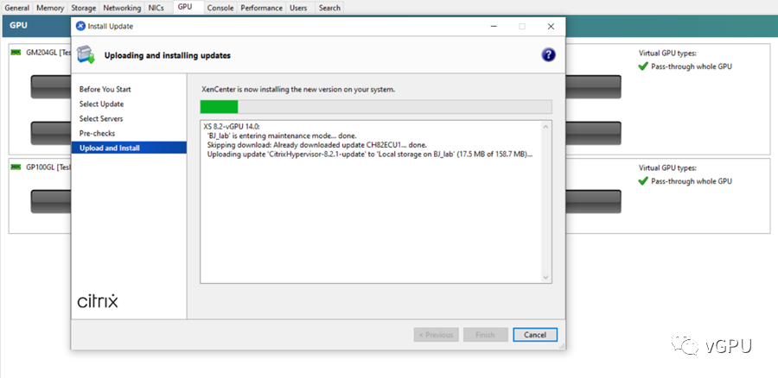Viewport: 778px width, 378px height.
Task: Click the GP100GL GPU card icon
Action: tap(16, 167)
